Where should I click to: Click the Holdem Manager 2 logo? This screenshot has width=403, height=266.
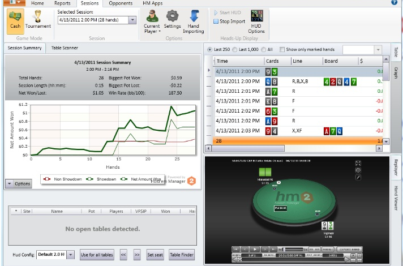[x=191, y=181]
